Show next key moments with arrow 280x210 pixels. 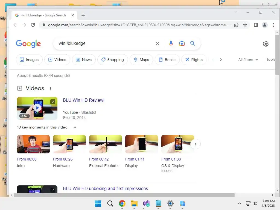tap(196, 144)
